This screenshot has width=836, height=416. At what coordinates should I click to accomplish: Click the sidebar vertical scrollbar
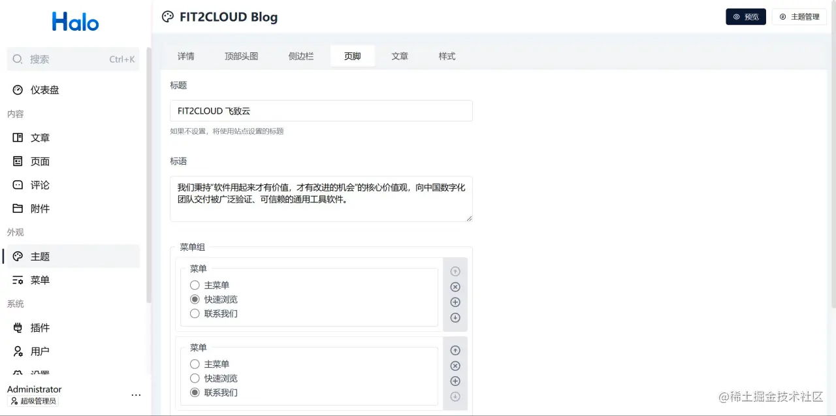[x=149, y=175]
